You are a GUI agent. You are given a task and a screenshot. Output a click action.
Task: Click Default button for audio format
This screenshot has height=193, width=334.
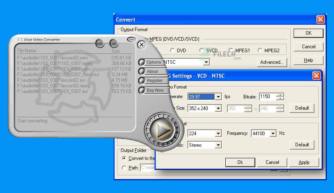click(x=302, y=145)
